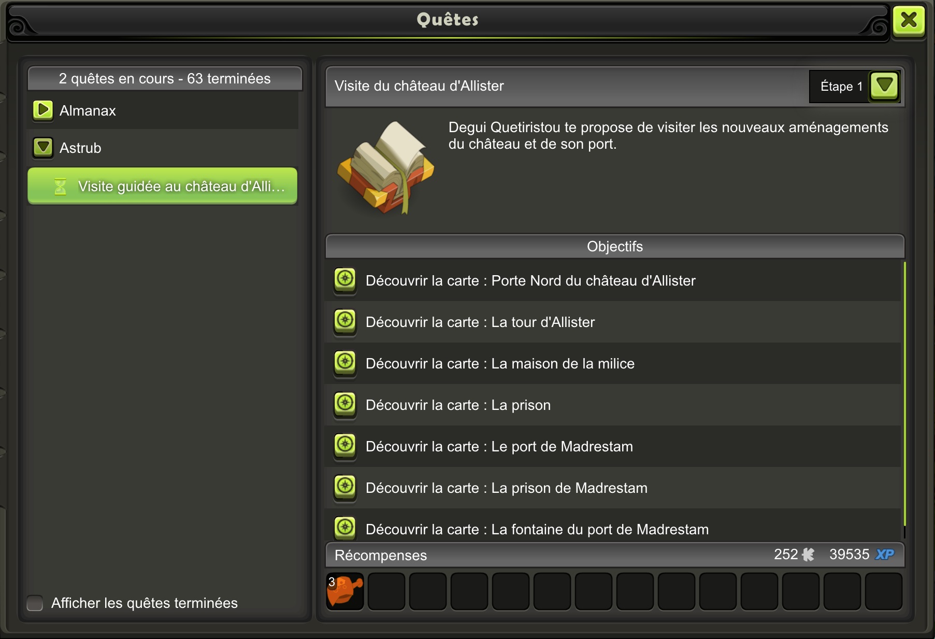Screen dimensions: 935x639
Task: Collapse the Astrub quest category
Action: pyautogui.click(x=43, y=147)
